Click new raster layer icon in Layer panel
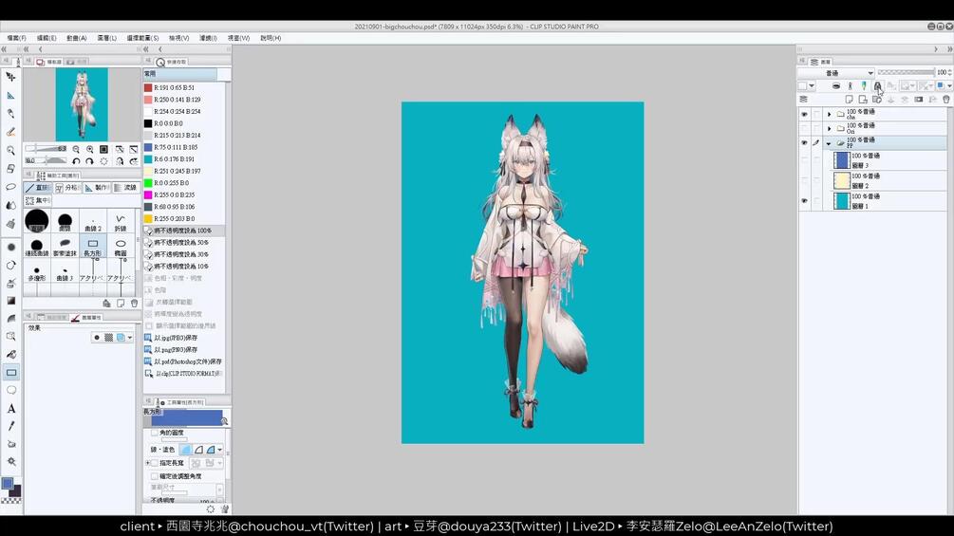The image size is (954, 536). (850, 99)
